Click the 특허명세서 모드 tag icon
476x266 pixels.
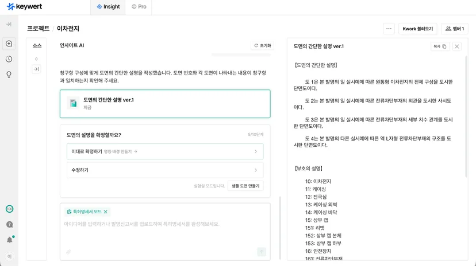69,212
